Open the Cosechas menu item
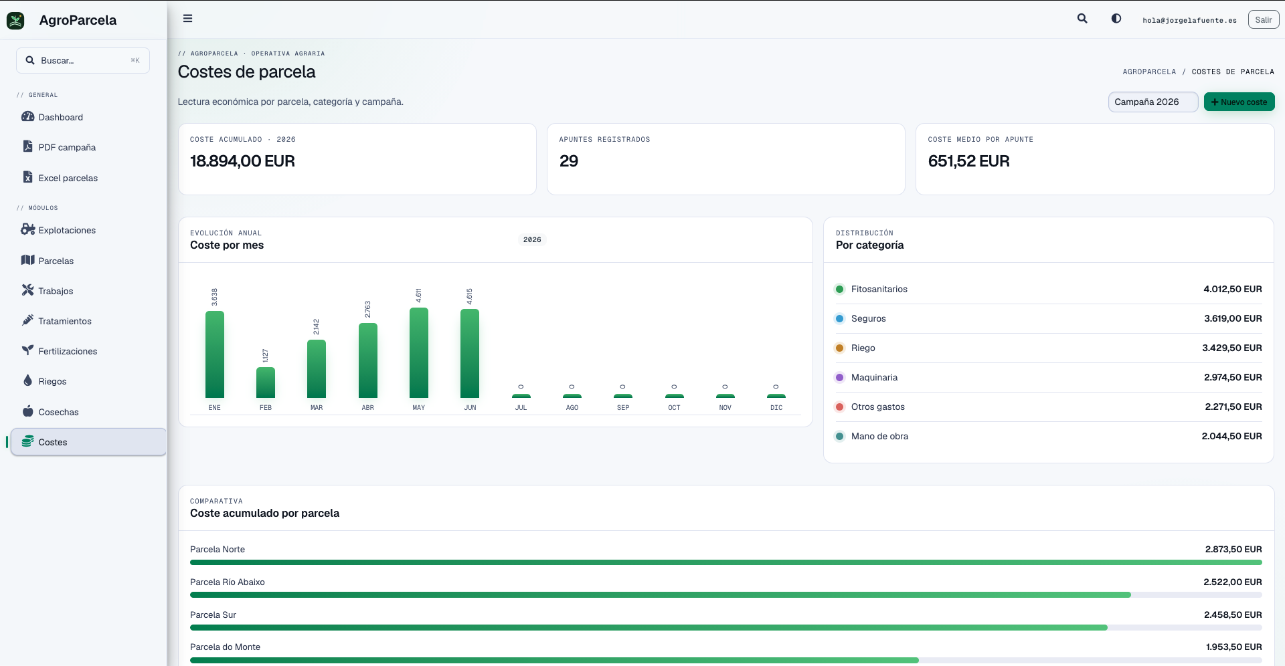This screenshot has width=1285, height=666. pos(88,412)
